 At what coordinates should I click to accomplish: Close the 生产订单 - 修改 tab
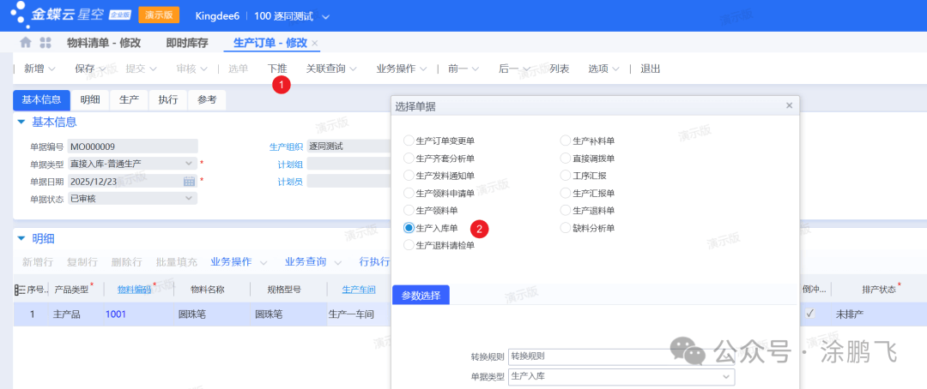pyautogui.click(x=314, y=43)
